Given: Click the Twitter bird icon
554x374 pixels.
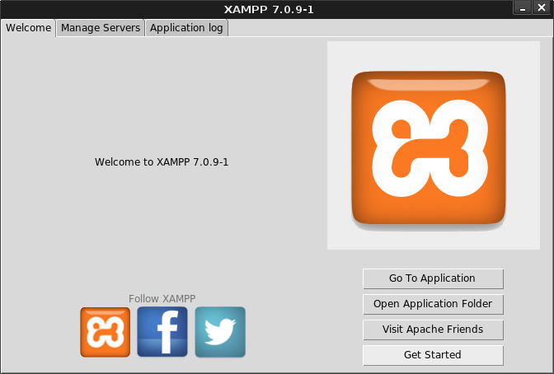Looking at the screenshot, I should tap(220, 332).
